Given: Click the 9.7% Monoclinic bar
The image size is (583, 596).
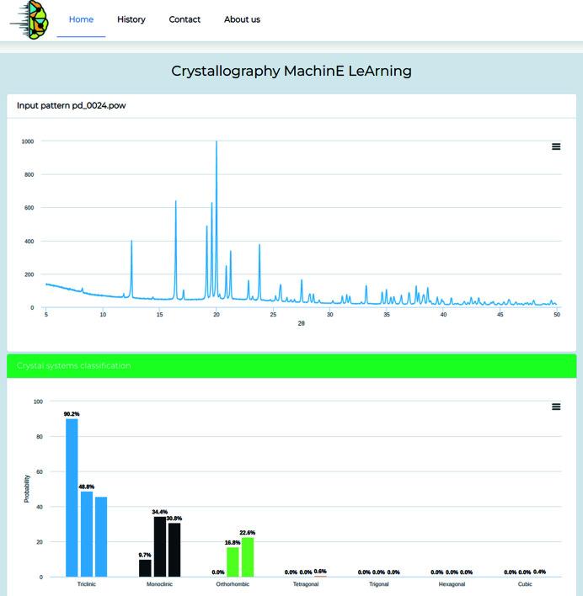Looking at the screenshot, I should pyautogui.click(x=145, y=568).
